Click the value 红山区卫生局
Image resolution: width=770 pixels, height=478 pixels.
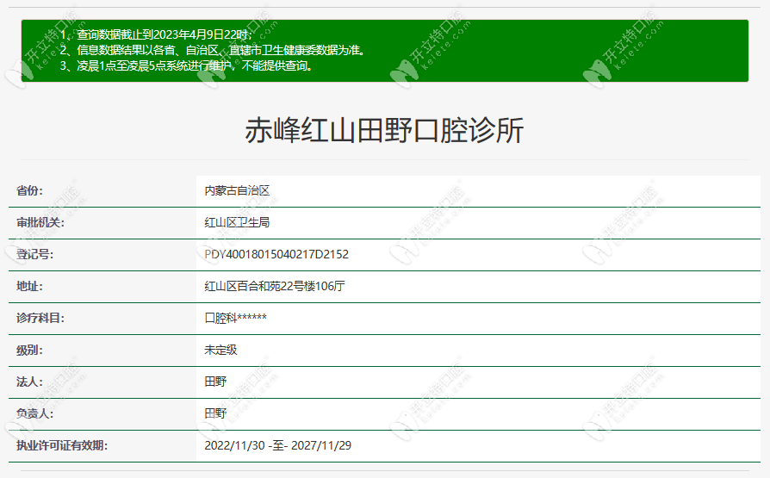[237, 222]
